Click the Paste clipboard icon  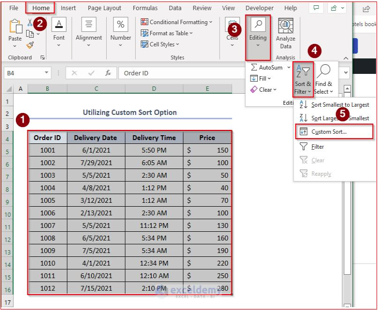[15, 28]
